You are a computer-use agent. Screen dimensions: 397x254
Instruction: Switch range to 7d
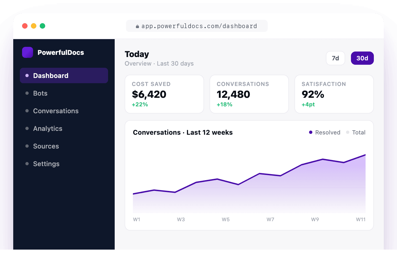click(x=336, y=58)
